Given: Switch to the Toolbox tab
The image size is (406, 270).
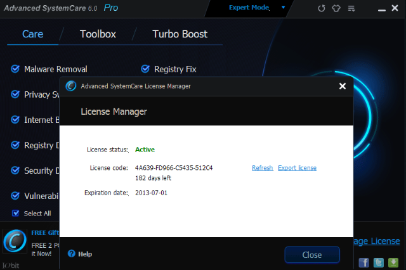Looking at the screenshot, I should (x=98, y=34).
